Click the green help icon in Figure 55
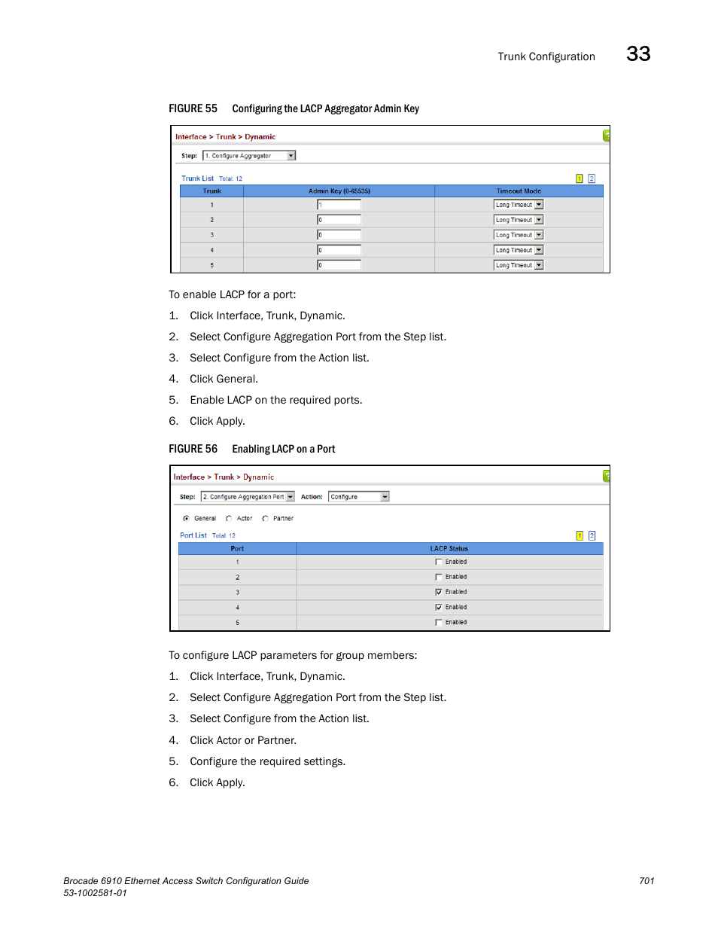 [x=606, y=136]
